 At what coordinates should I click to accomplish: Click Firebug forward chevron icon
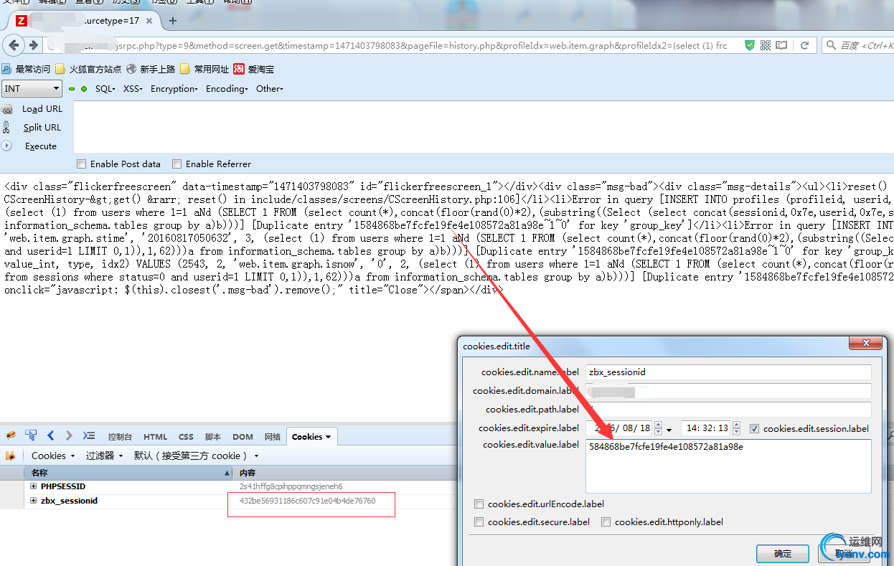pyautogui.click(x=69, y=435)
